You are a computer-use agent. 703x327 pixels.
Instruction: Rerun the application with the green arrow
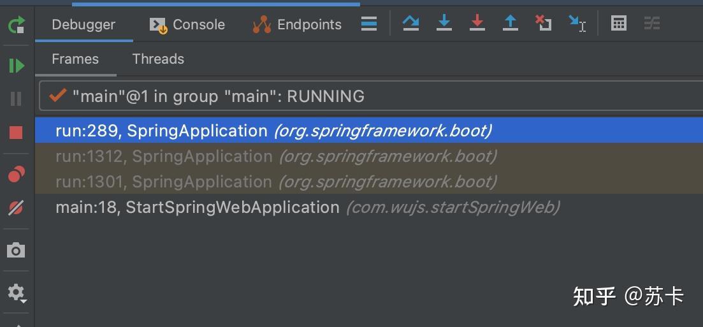click(x=16, y=25)
